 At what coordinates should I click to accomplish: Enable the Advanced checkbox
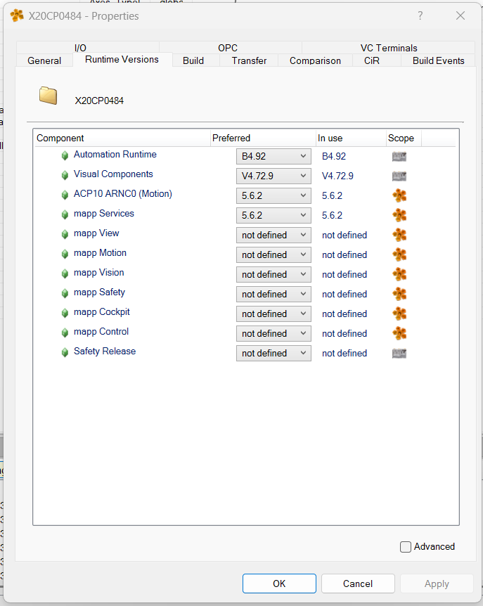(x=406, y=546)
